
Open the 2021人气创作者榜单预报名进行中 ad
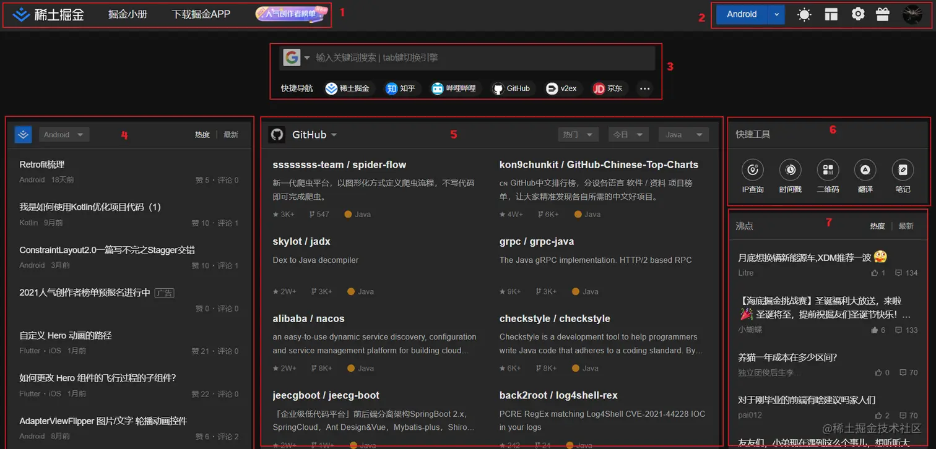[x=85, y=293]
